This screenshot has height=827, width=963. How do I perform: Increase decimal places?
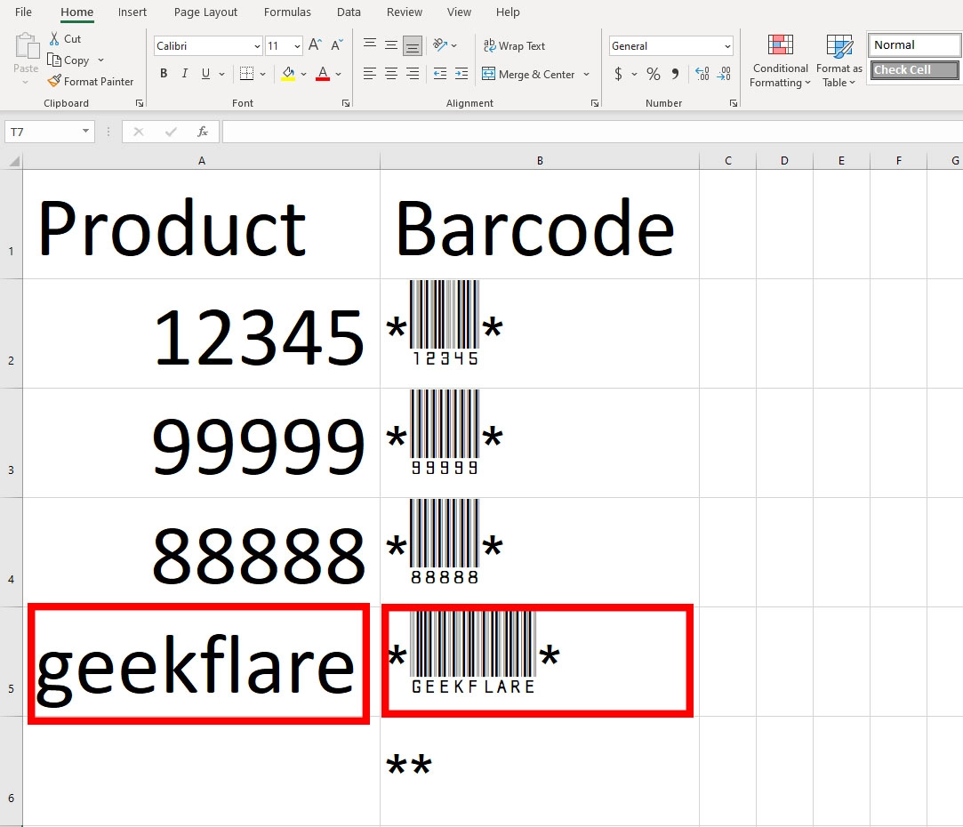pyautogui.click(x=702, y=75)
